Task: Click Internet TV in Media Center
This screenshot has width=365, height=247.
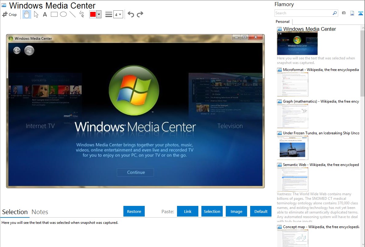Action: coord(40,126)
